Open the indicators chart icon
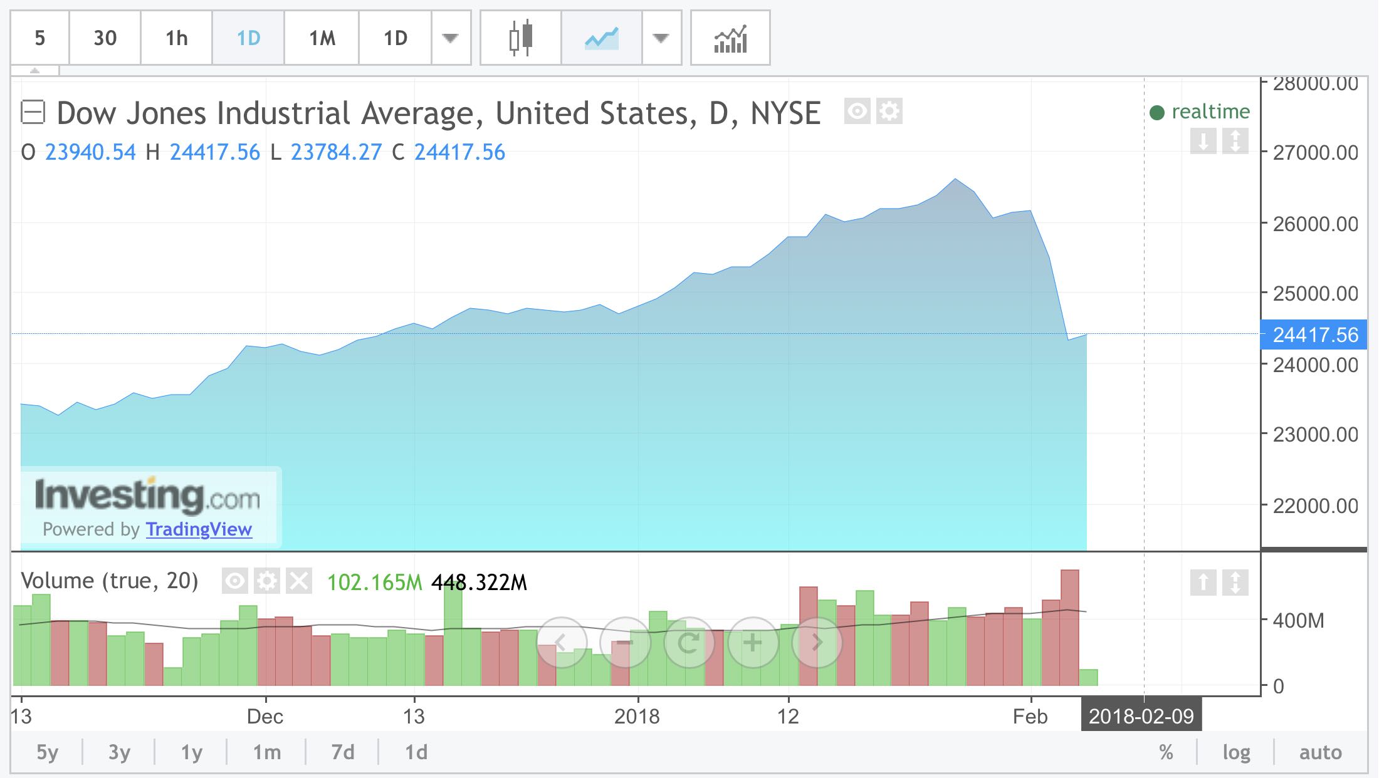1384x778 pixels. coord(730,38)
